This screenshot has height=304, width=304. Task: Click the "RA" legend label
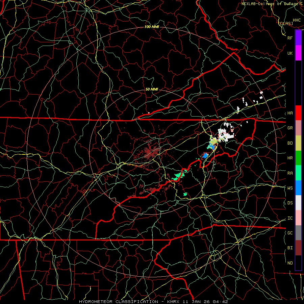click(x=290, y=173)
